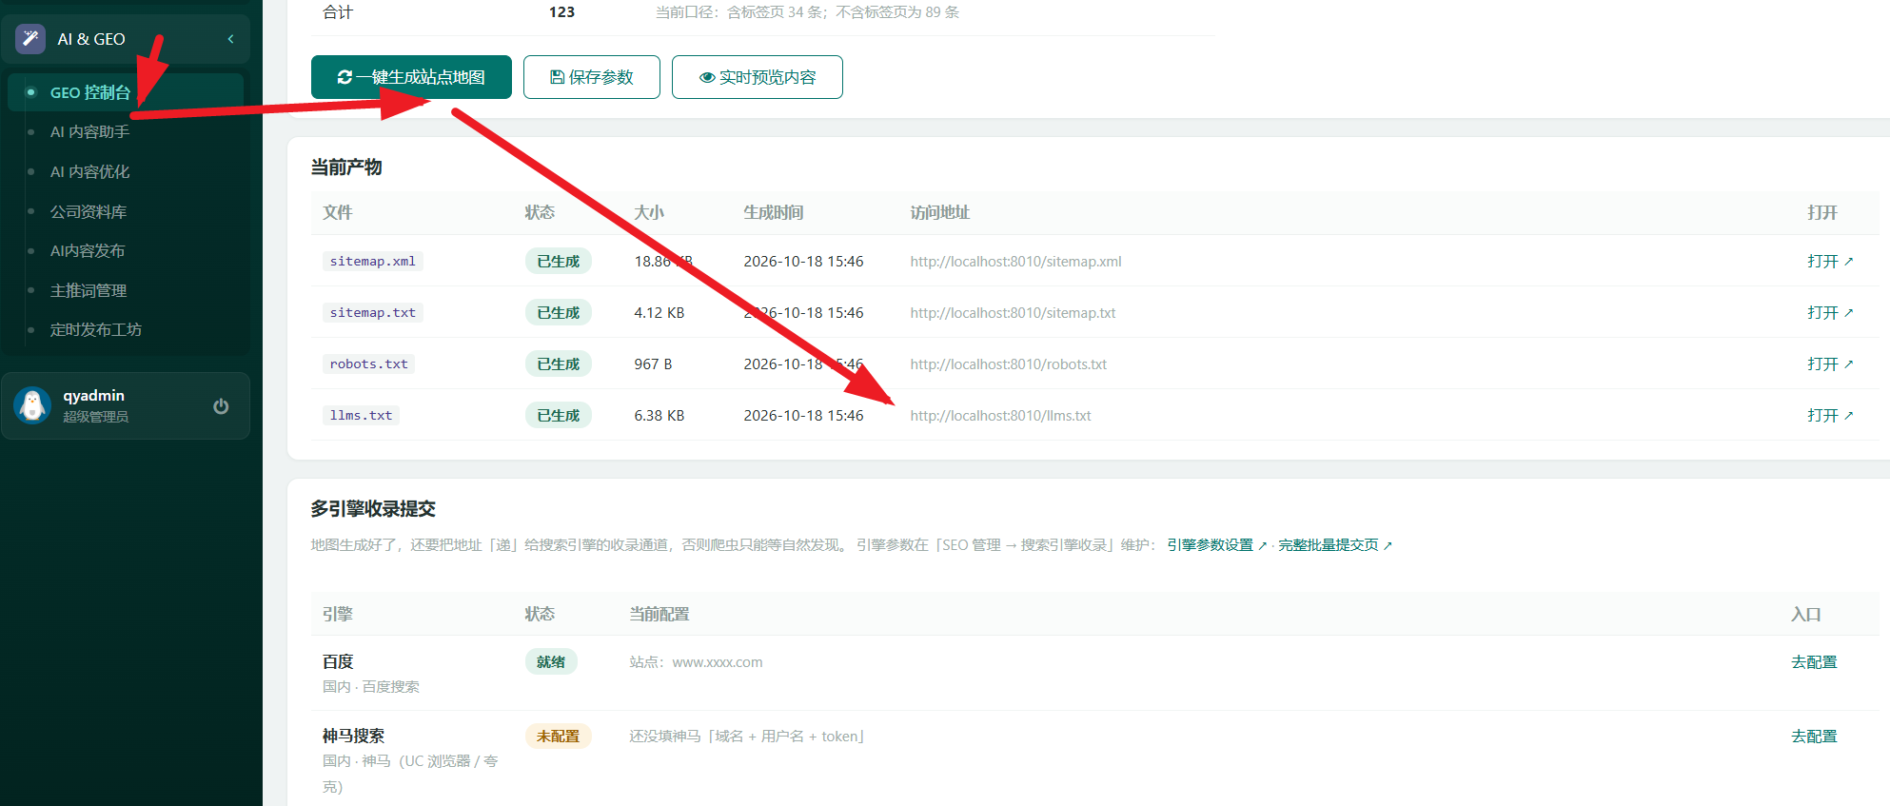Click the llms.txt URL address
The width and height of the screenshot is (1890, 806).
point(1000,415)
